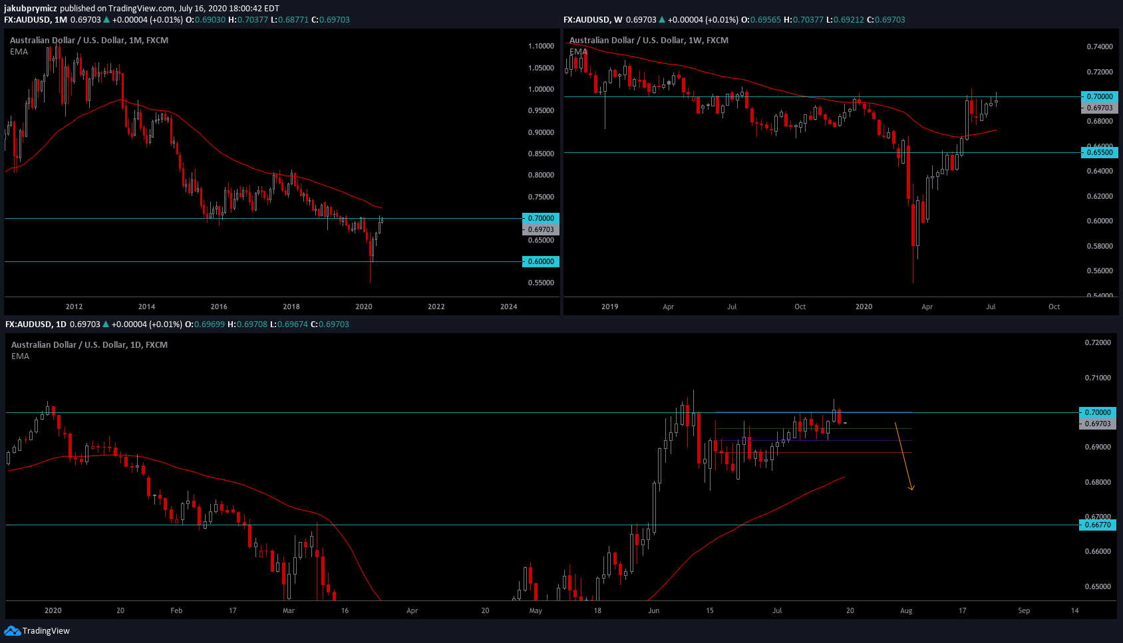Click the monthly chart title 'Australian Dollar / U.S. Dollar, 1M, FXCM'

[x=89, y=41]
